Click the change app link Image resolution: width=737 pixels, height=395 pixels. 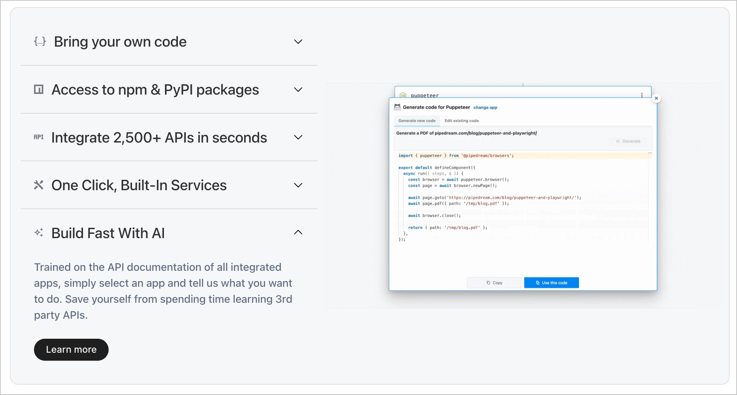pos(485,107)
